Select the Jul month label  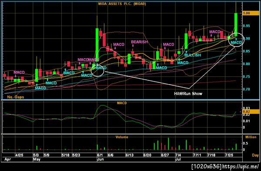click(x=178, y=159)
